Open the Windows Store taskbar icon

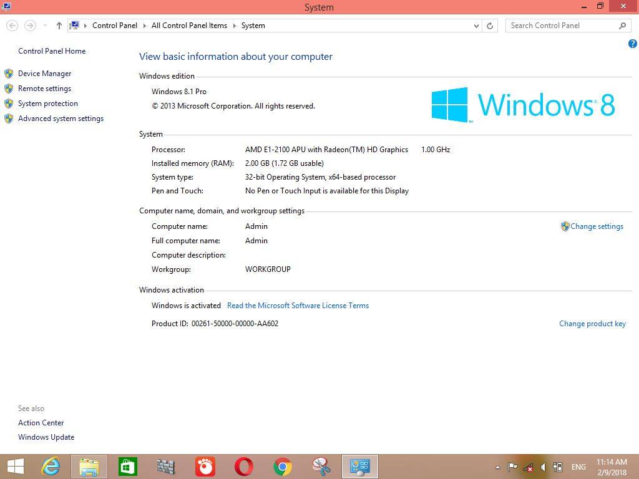pos(127,467)
